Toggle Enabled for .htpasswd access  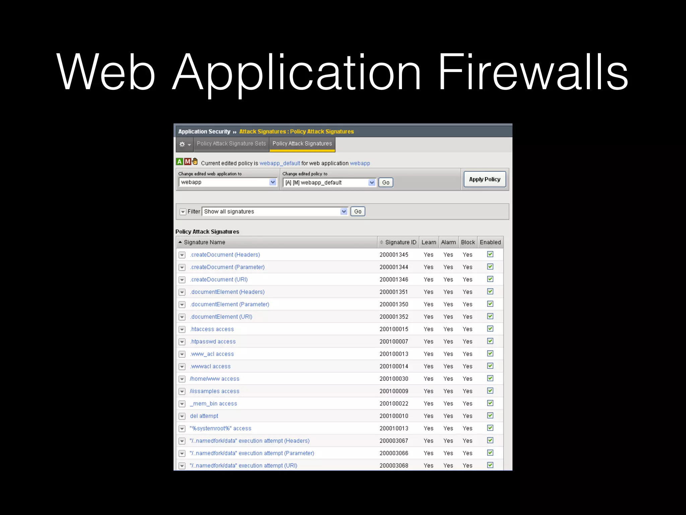(x=490, y=341)
